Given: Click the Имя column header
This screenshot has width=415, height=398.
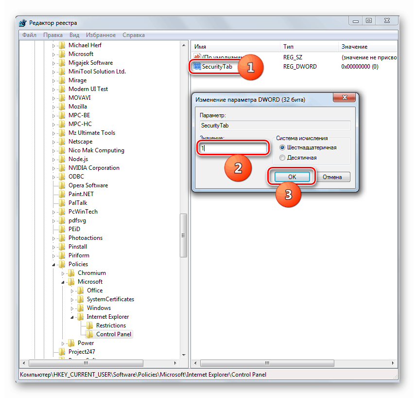Looking at the screenshot, I should coord(236,47).
